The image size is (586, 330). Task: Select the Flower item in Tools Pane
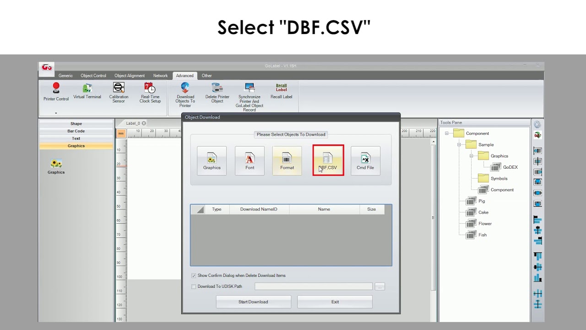pos(485,224)
